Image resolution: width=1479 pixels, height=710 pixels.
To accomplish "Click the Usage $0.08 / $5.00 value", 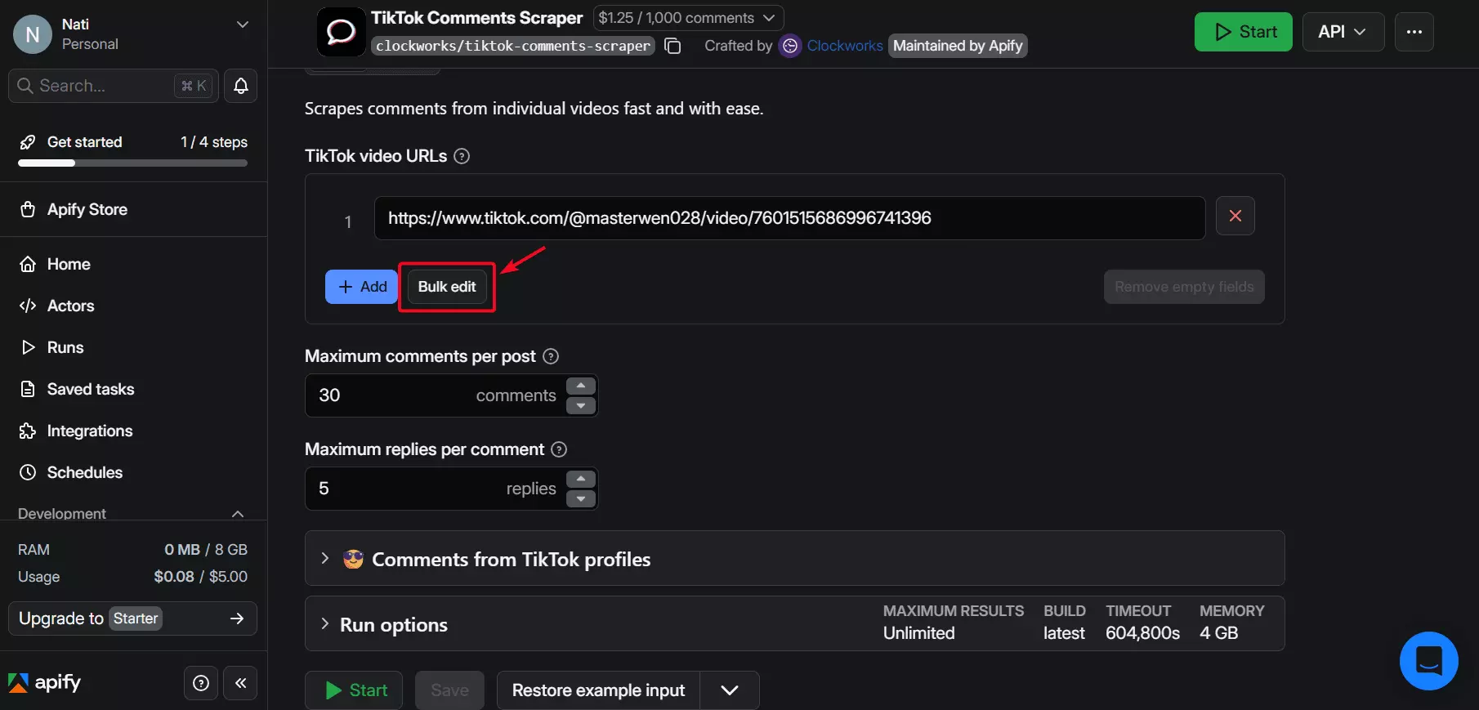I will pos(201,577).
